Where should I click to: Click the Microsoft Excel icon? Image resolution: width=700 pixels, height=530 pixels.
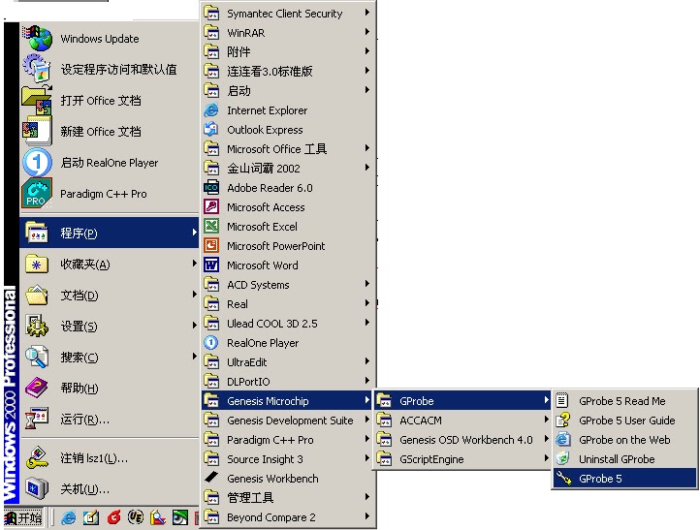(211, 226)
